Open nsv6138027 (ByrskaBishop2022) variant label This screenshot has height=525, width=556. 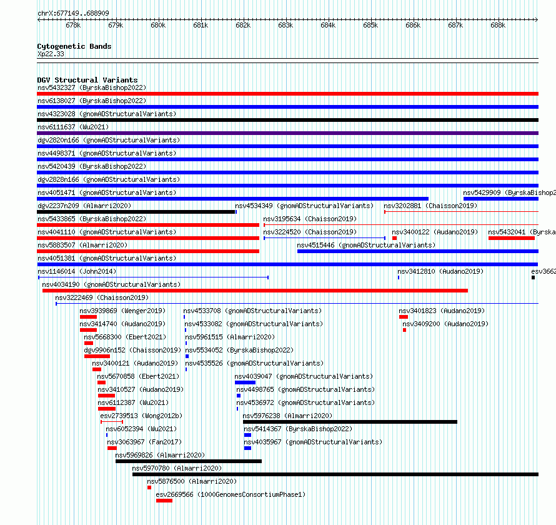point(92,101)
